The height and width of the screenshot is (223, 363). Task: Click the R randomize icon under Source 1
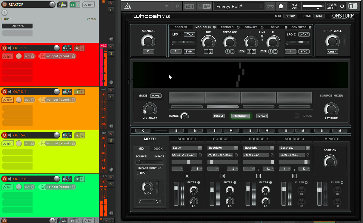pos(187,176)
